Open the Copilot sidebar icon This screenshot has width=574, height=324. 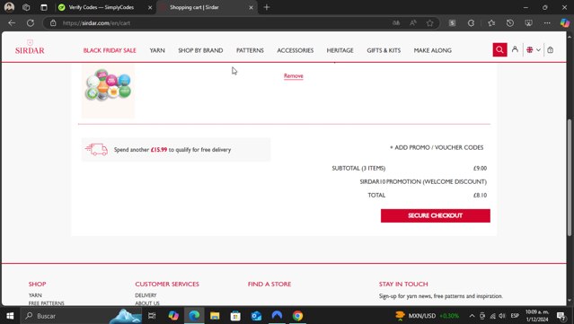coord(564,23)
